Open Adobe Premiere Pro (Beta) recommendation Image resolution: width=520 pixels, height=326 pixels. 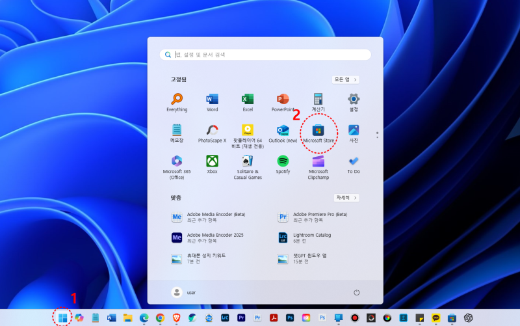(313, 217)
